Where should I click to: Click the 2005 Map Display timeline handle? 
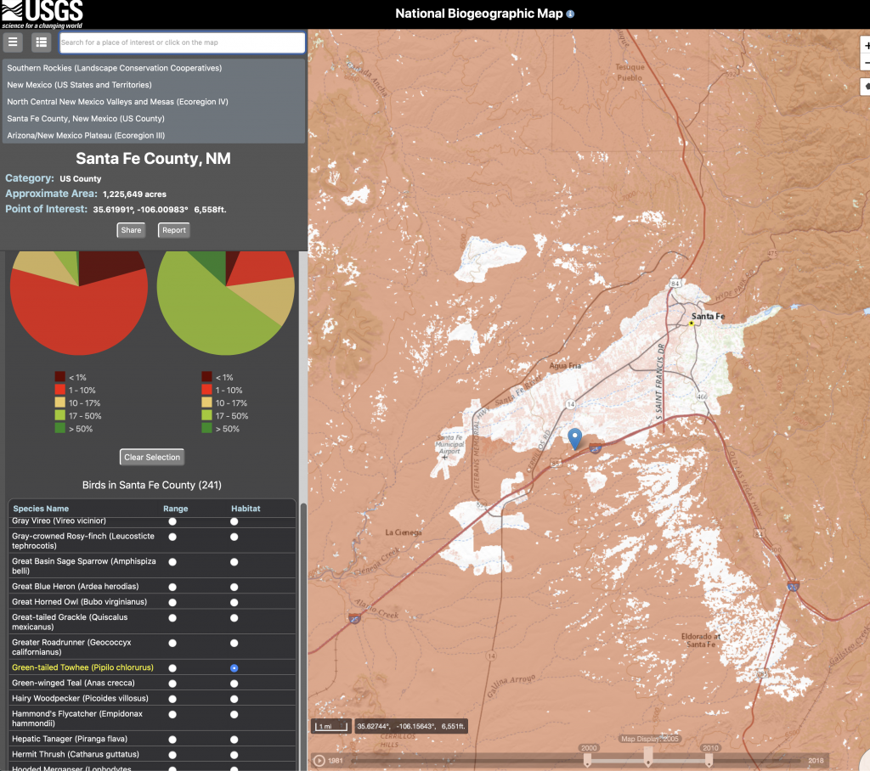tap(648, 755)
